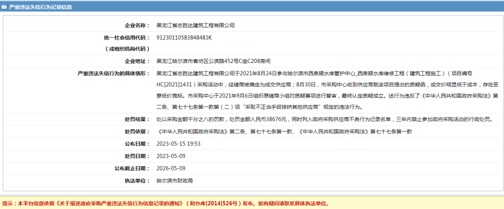
Task: Select the 执法单位 label
Action: pyautogui.click(x=137, y=181)
